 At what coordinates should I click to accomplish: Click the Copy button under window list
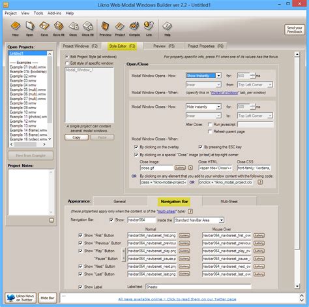click(x=76, y=137)
